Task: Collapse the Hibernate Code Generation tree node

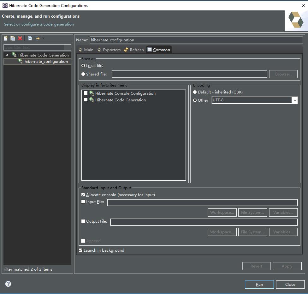Action: click(x=7, y=55)
